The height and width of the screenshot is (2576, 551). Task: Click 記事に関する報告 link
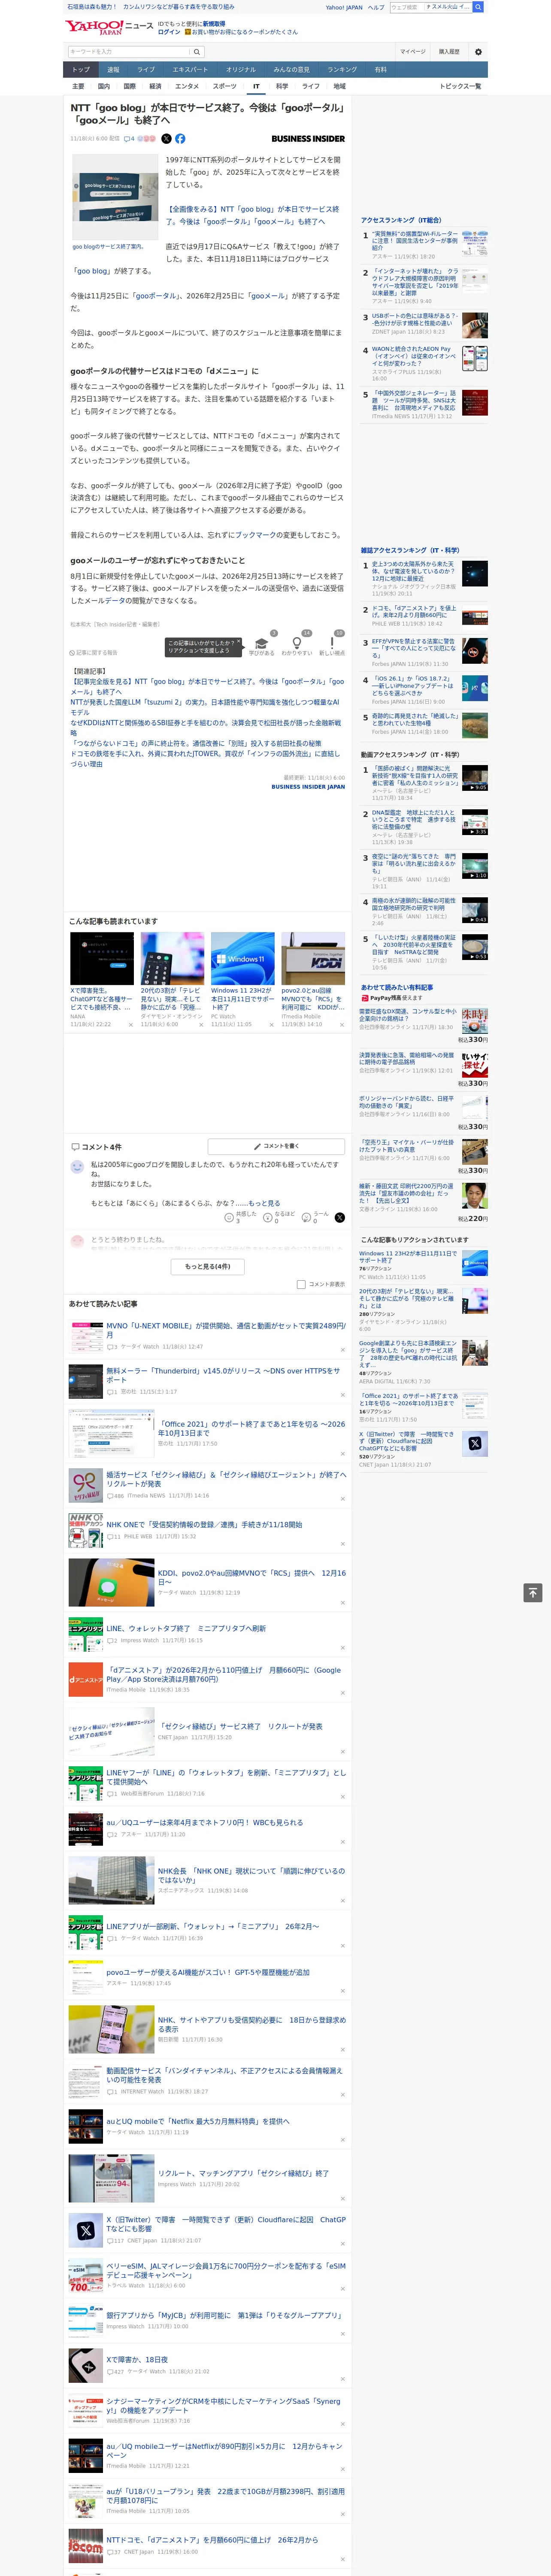coord(94,652)
